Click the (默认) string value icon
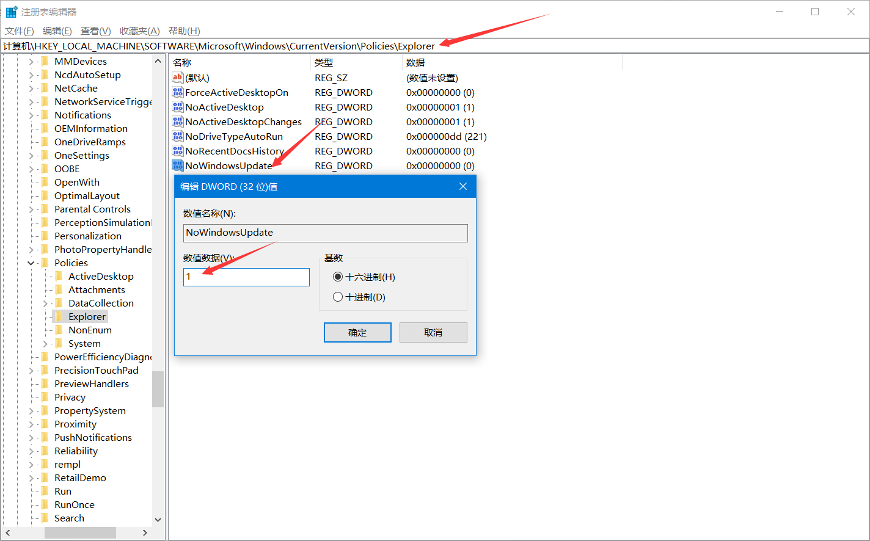Viewport: 870px width, 541px height. 178,78
